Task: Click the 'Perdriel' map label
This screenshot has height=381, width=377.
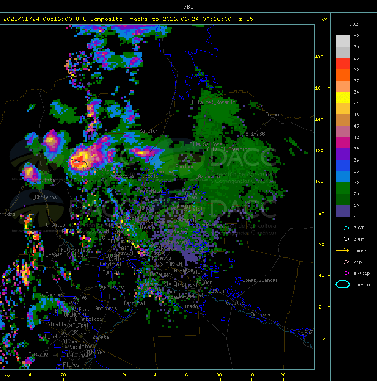Action: coord(111,264)
